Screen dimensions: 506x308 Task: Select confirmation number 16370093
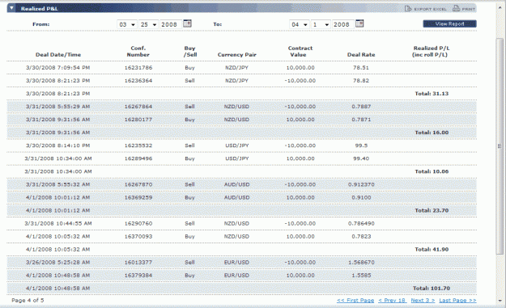tap(138, 237)
